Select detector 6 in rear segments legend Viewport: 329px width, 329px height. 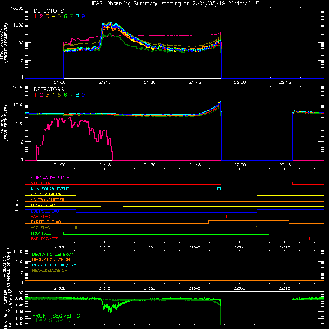(x=65, y=95)
